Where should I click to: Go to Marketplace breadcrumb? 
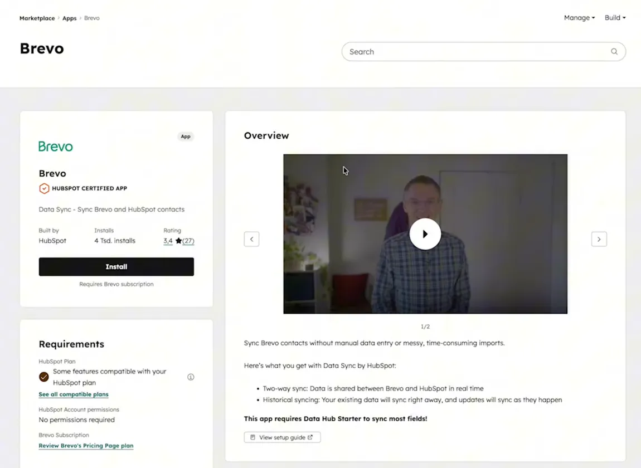[37, 18]
